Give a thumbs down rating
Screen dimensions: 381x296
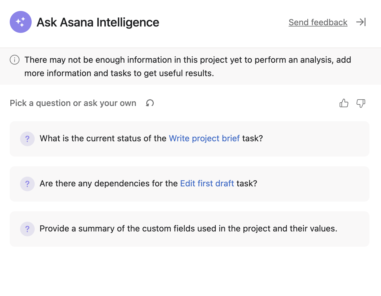coord(361,103)
